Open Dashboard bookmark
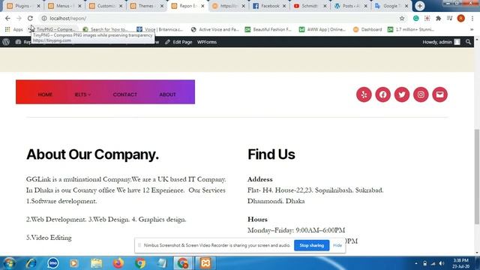Image resolution: width=480 pixels, height=270 pixels. point(367,29)
